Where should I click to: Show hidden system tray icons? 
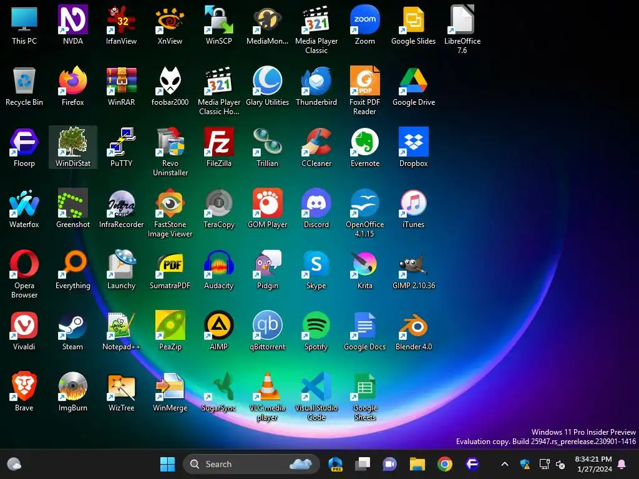coord(504,464)
